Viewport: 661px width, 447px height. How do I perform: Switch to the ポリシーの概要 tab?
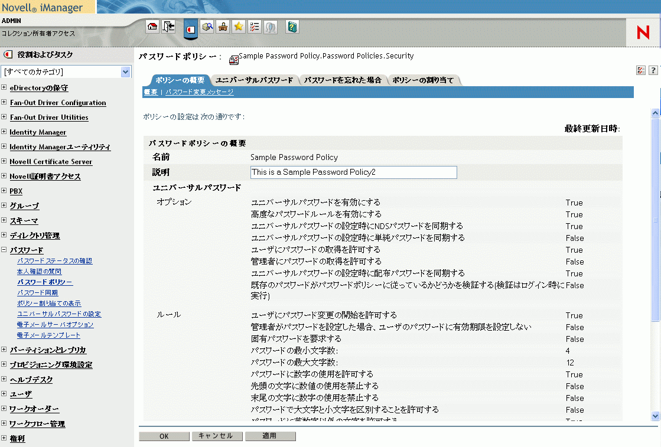[180, 80]
